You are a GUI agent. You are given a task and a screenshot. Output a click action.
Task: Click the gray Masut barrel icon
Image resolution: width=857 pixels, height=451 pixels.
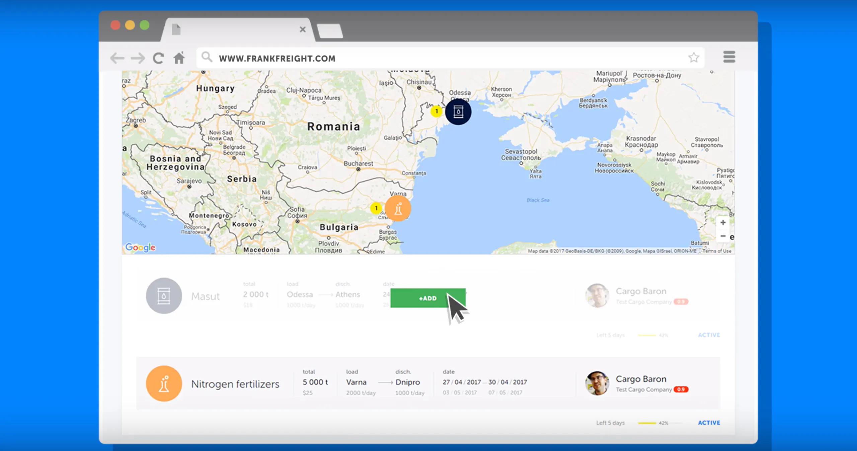[x=164, y=296]
